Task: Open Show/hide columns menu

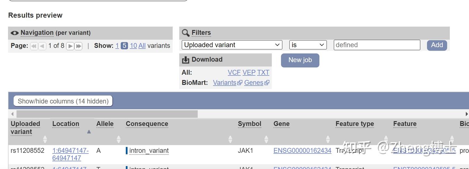Action: 63,101
